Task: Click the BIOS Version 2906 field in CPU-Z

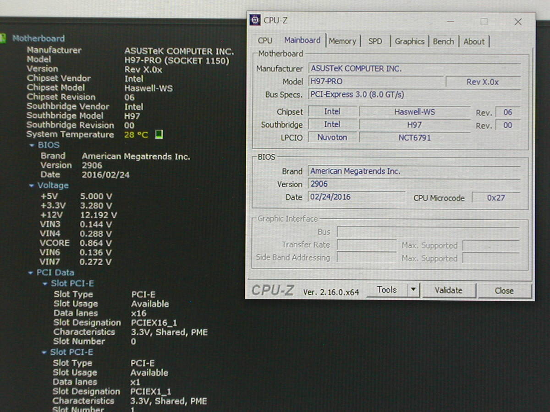Action: tap(414, 184)
